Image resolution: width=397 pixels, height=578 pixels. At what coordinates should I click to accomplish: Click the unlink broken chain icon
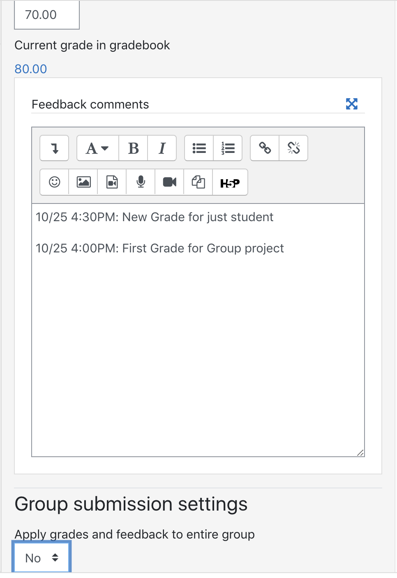click(293, 148)
